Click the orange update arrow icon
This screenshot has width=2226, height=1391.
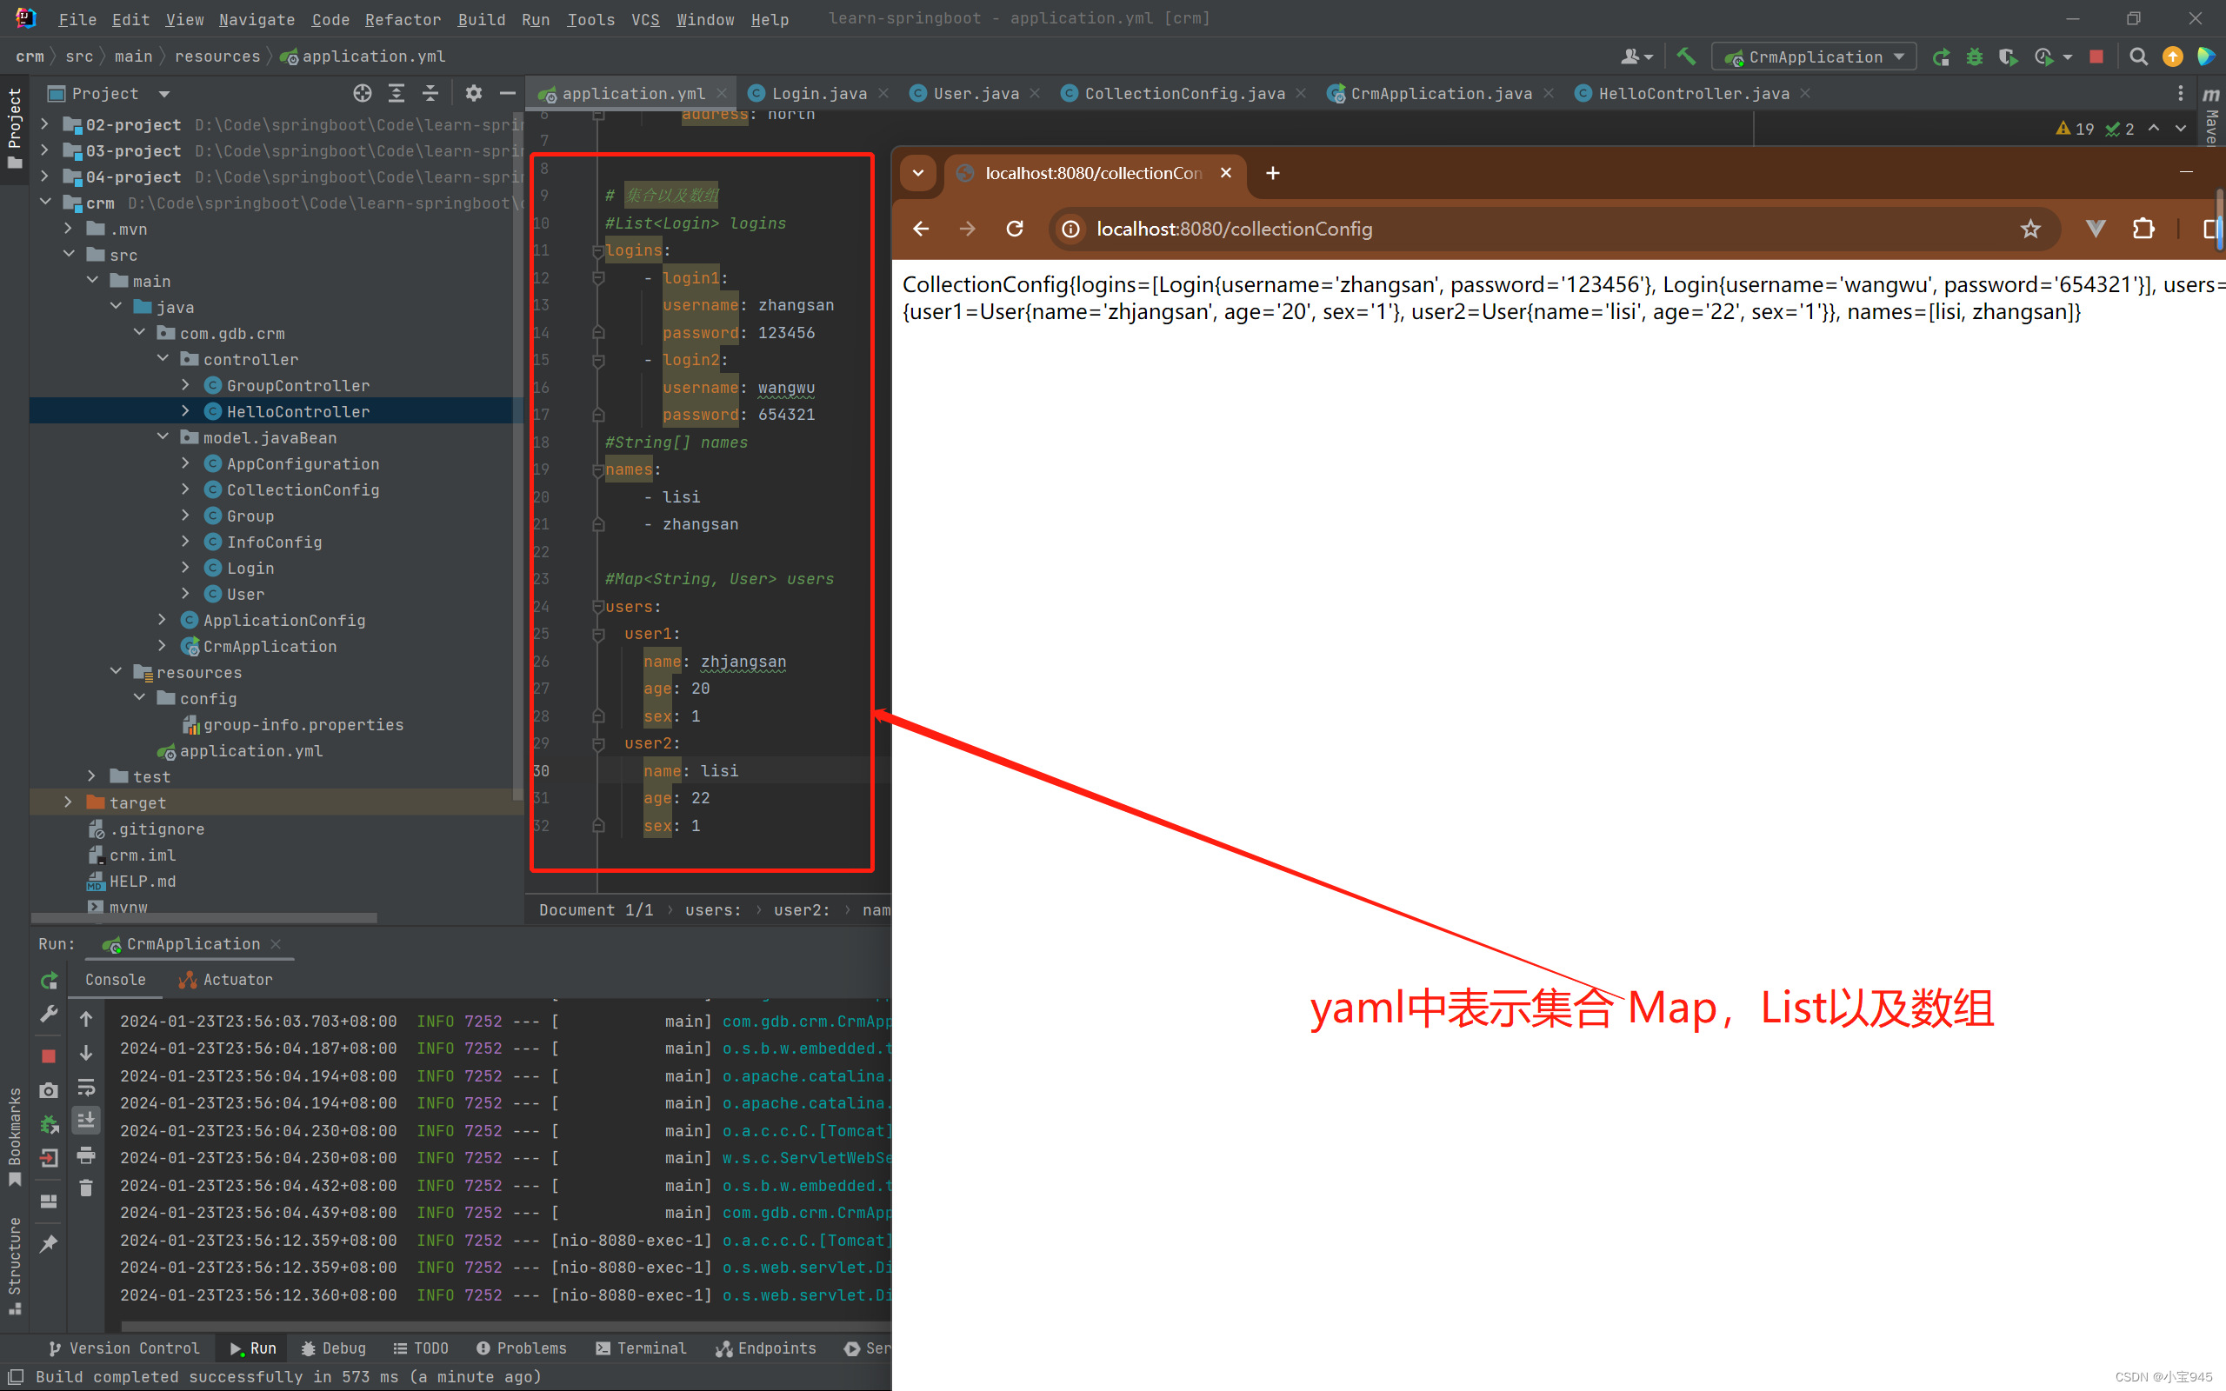[x=2173, y=57]
